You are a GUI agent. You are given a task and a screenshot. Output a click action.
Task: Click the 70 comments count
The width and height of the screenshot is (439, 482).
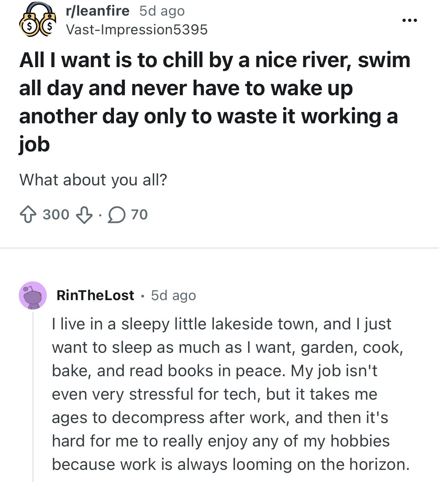tap(139, 215)
